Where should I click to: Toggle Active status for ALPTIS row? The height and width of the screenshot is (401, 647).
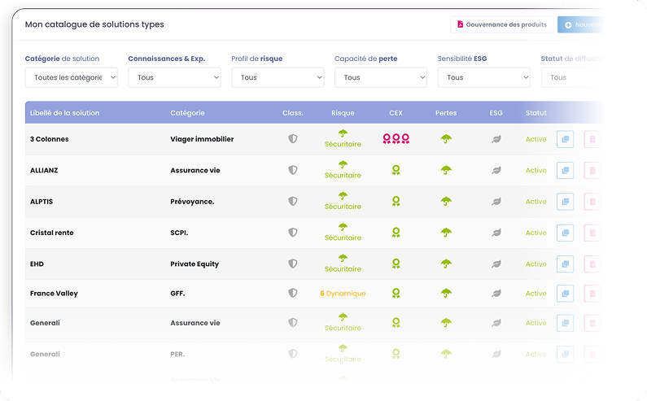click(x=536, y=202)
